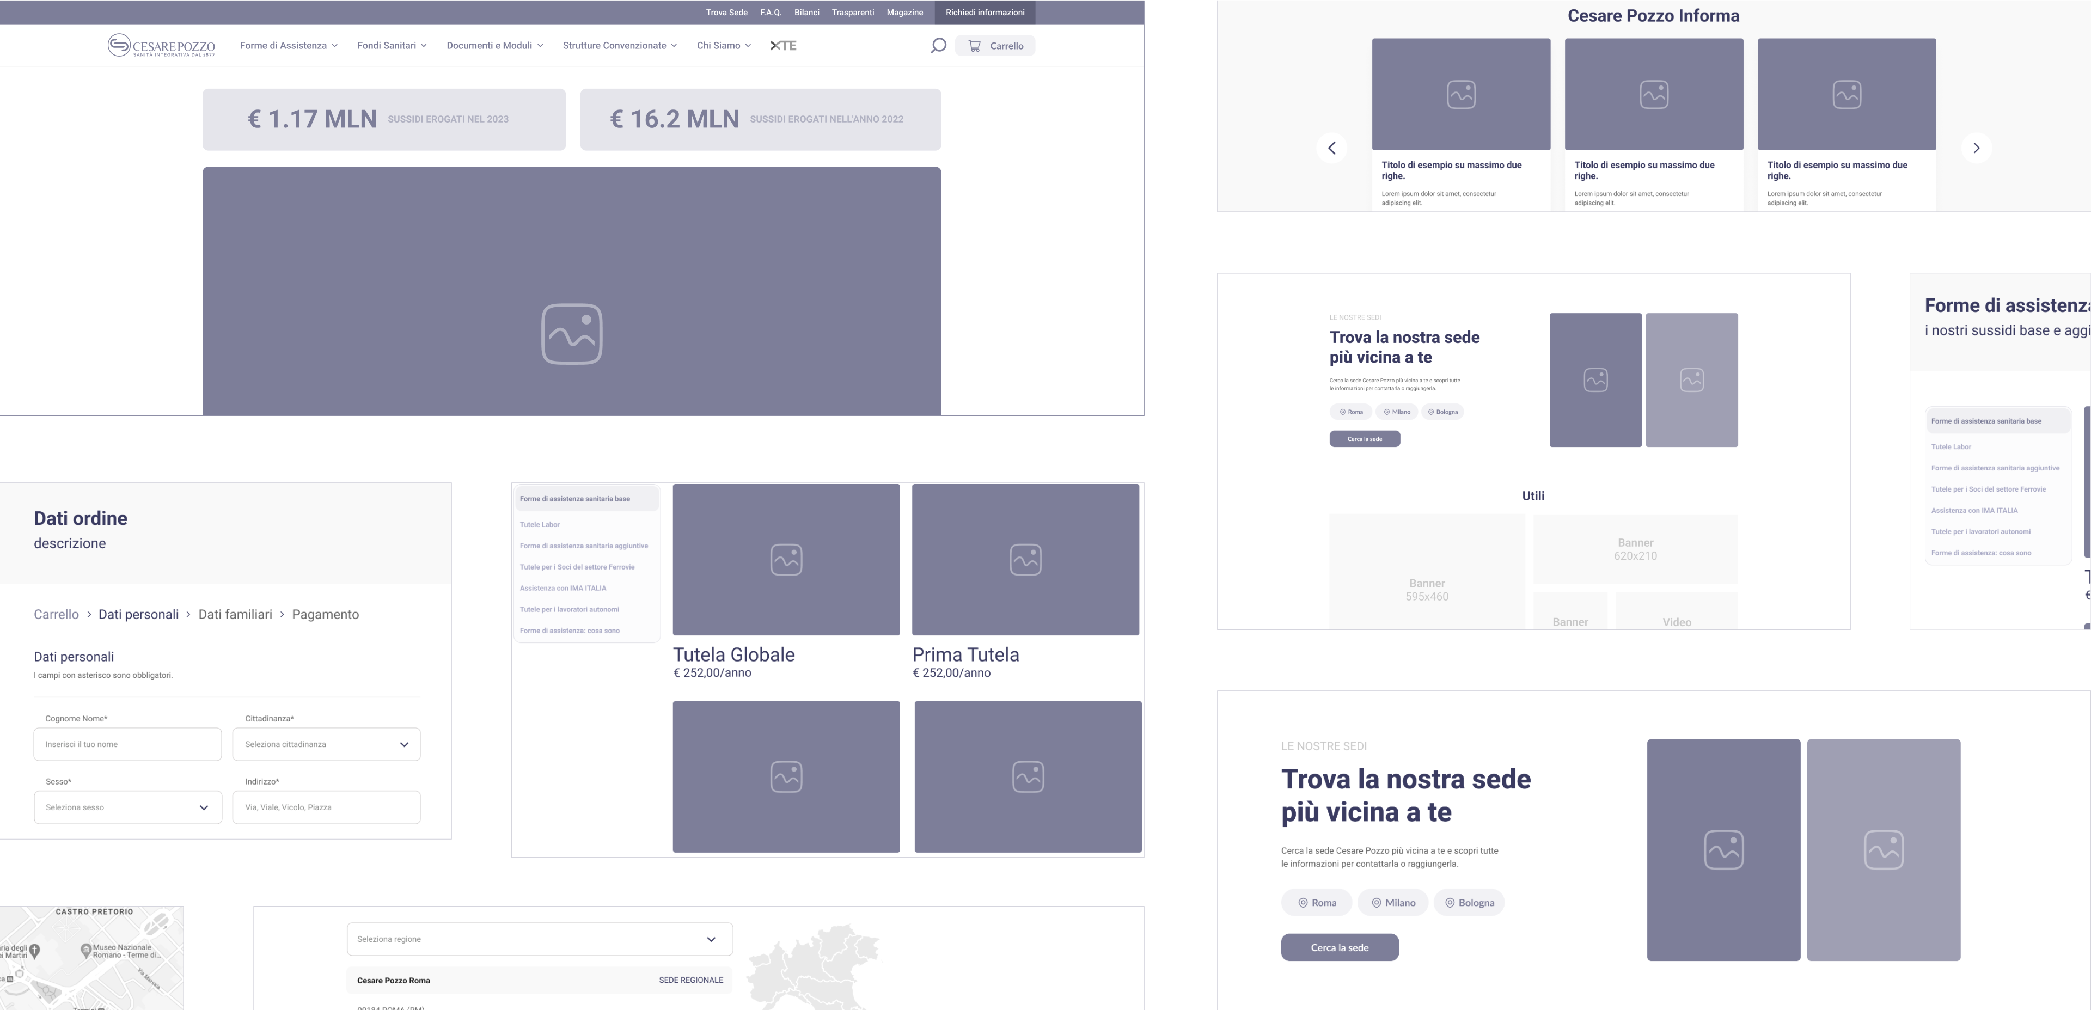Expand Fondi Sanitari menu
Viewport: 2091px width, 1010px height.
click(392, 46)
